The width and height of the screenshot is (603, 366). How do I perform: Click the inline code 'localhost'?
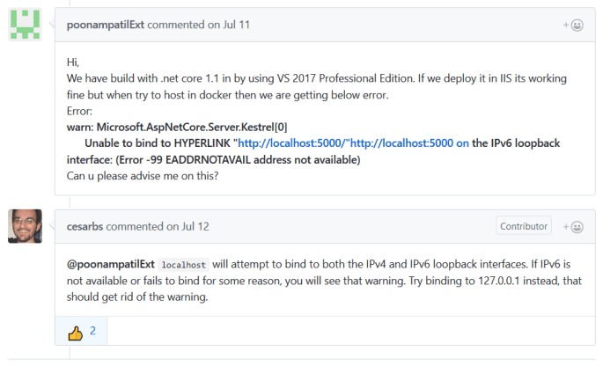pyautogui.click(x=183, y=265)
